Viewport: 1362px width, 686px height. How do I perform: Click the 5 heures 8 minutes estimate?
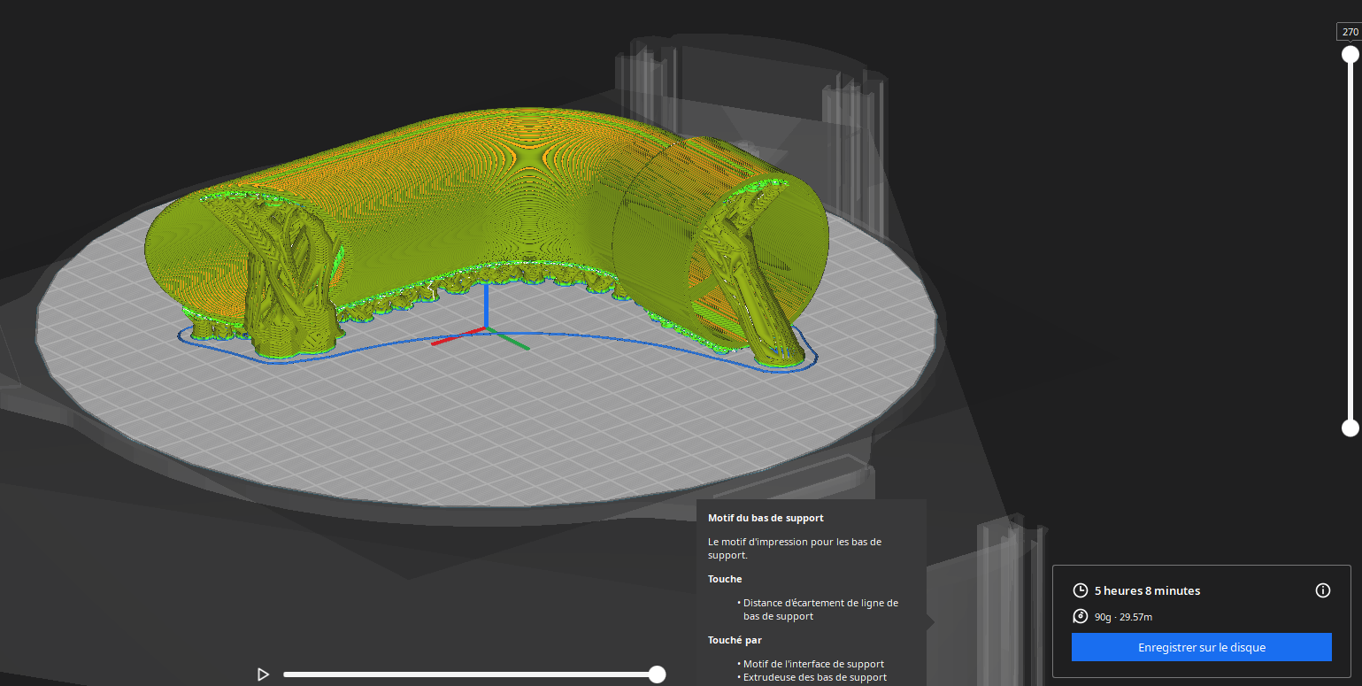[1147, 590]
